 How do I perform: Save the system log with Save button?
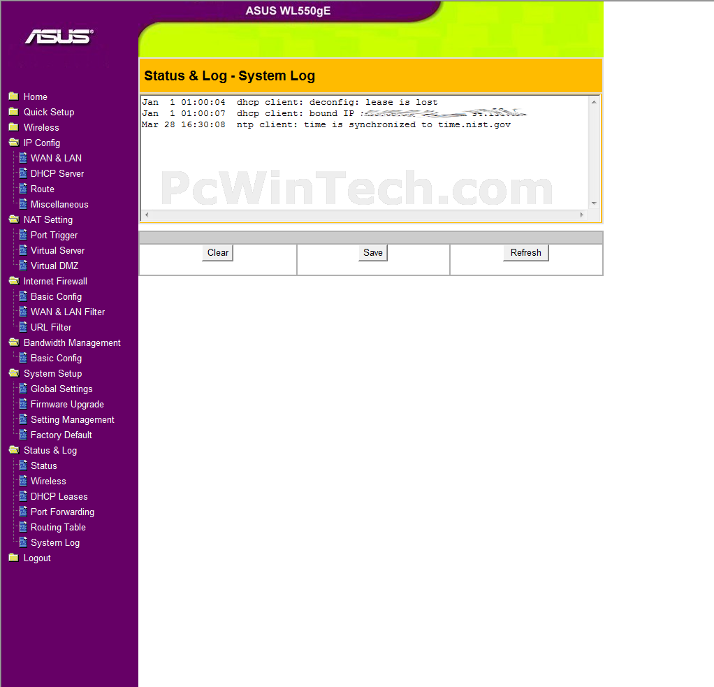[x=373, y=253]
